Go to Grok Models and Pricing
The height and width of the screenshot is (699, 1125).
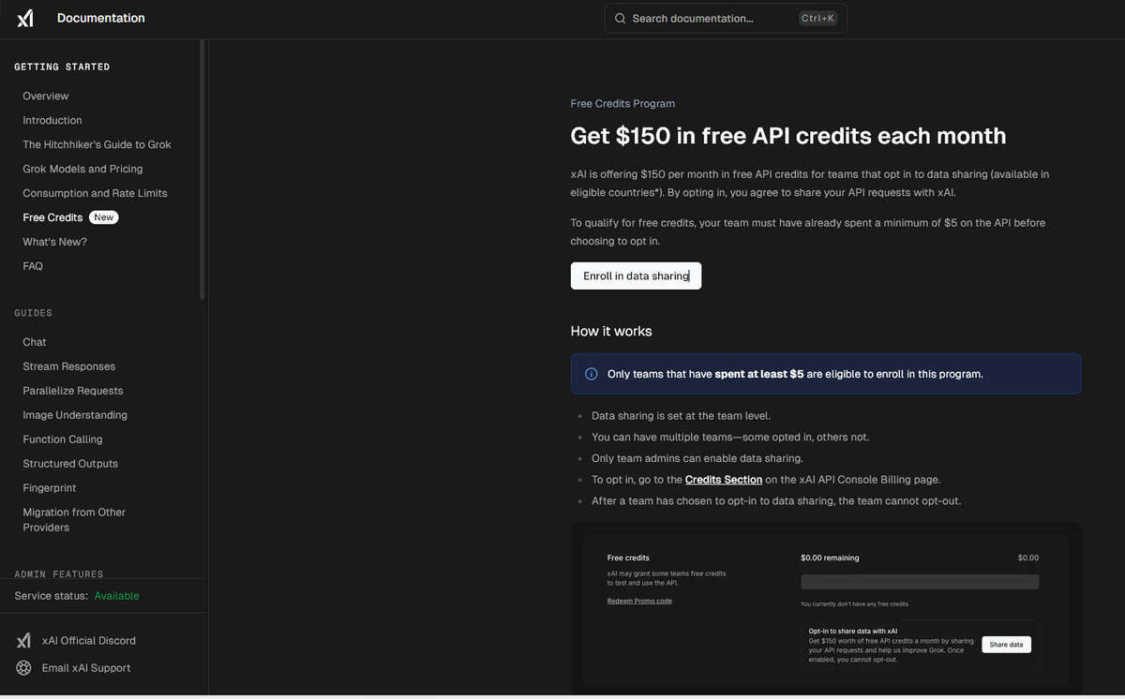pos(83,170)
